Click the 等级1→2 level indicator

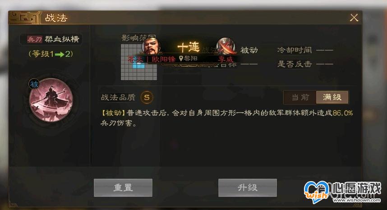tap(51, 54)
